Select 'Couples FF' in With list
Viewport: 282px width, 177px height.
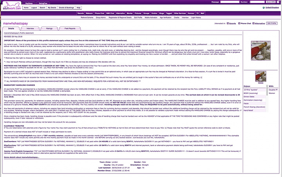click(x=273, y=90)
